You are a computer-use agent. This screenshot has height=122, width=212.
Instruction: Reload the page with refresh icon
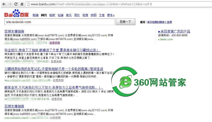pyautogui.click(x=16, y=4)
